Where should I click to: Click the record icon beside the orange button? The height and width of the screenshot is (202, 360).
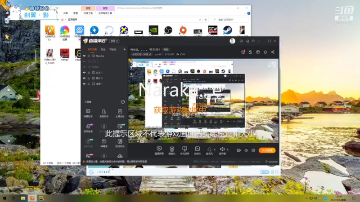[239, 150]
